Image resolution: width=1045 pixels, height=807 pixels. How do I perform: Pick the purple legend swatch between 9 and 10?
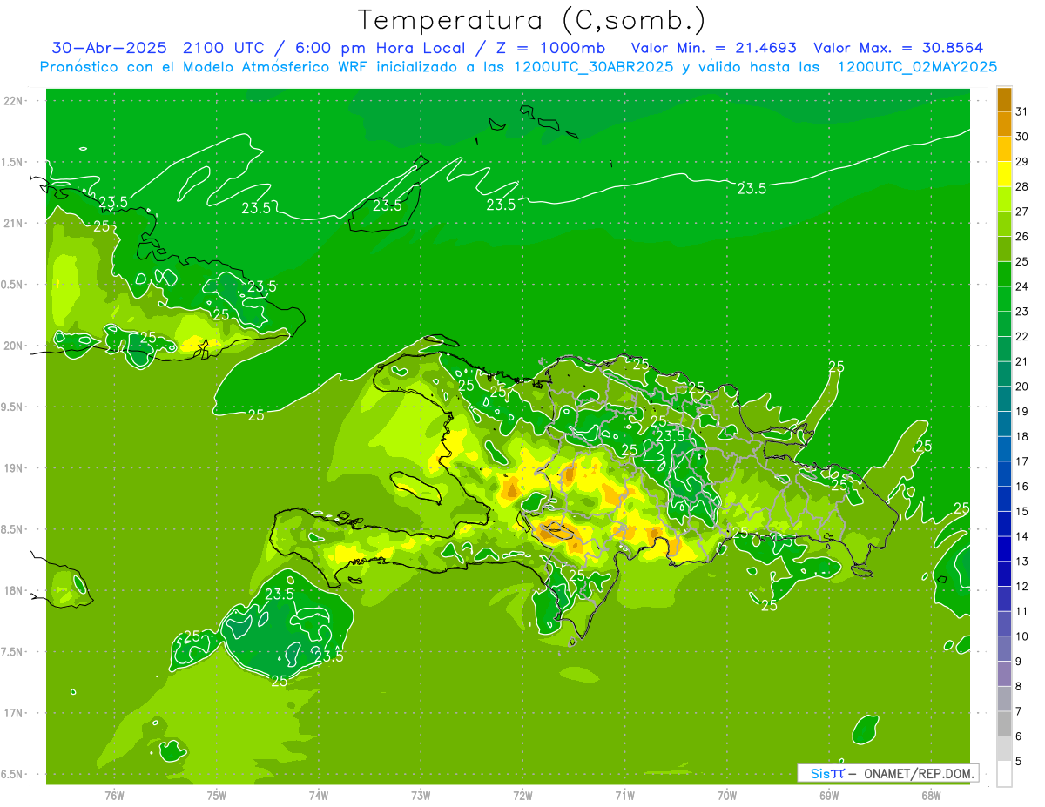click(x=1004, y=649)
